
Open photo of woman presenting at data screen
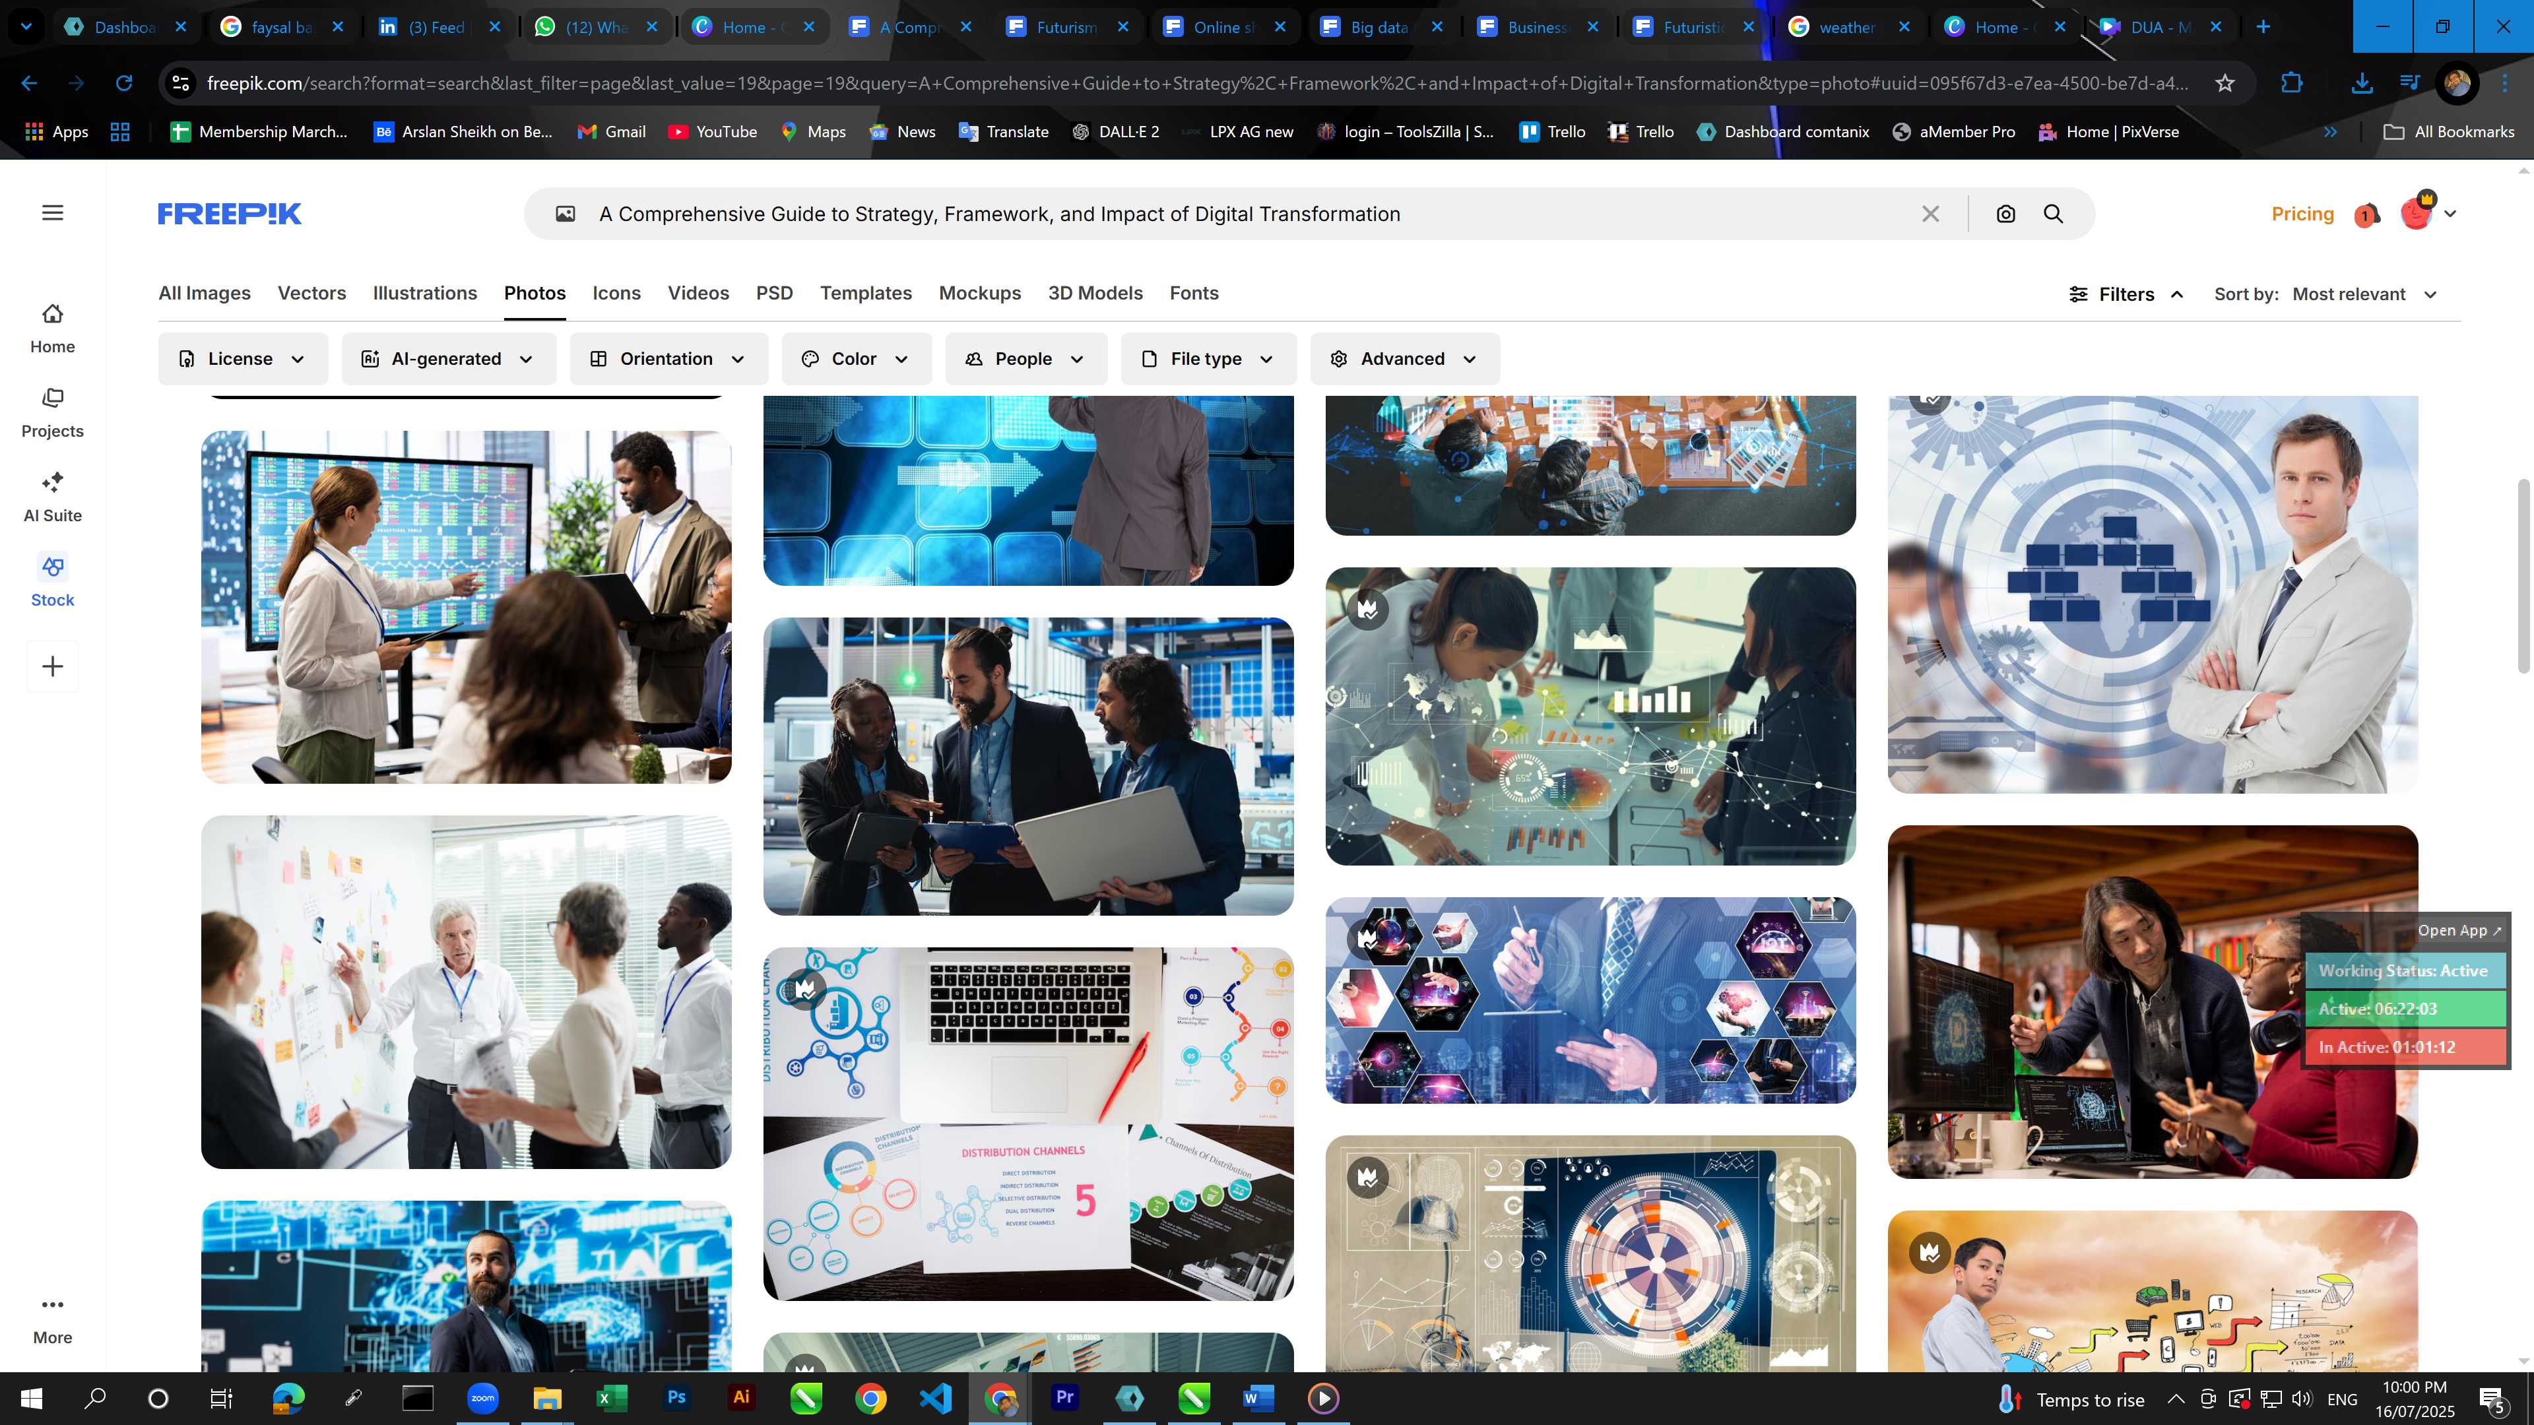[467, 607]
